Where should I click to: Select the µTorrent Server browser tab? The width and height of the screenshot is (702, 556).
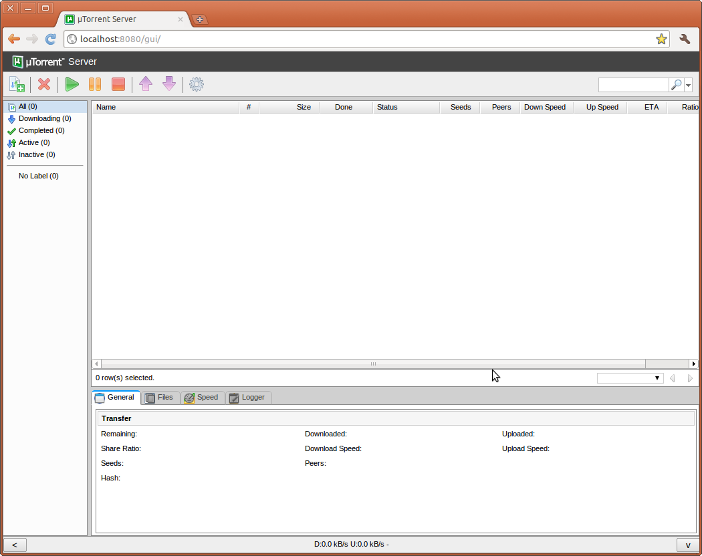tap(124, 19)
